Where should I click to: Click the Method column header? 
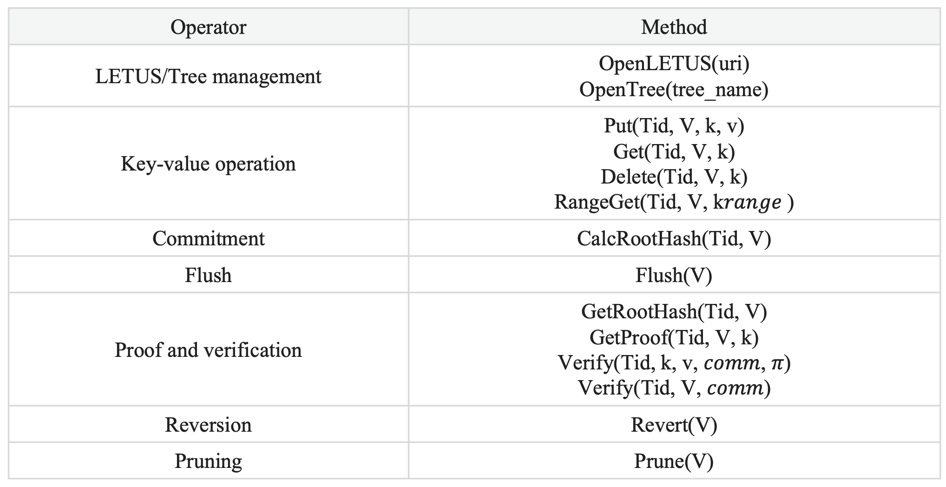pyautogui.click(x=674, y=27)
